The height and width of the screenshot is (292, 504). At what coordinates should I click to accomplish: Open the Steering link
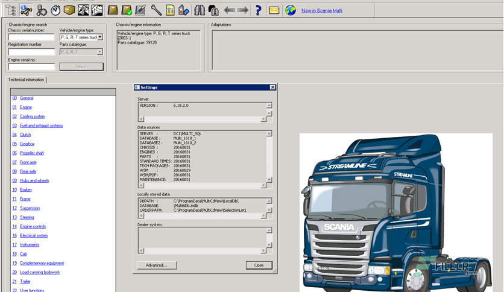27,217
